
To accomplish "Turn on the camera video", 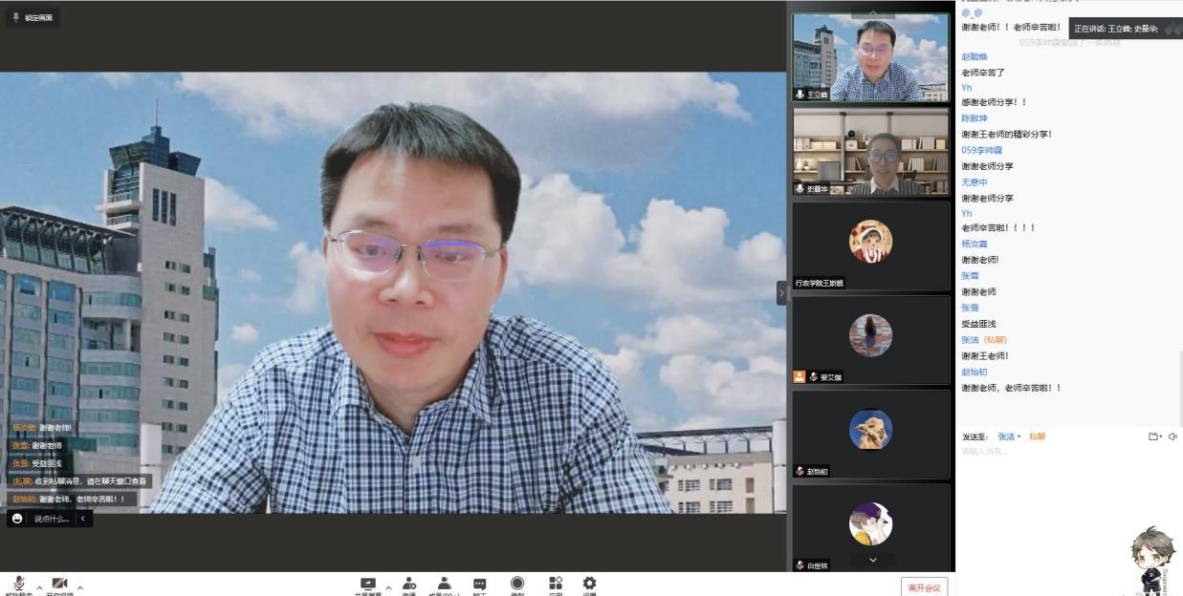I will click(x=59, y=584).
